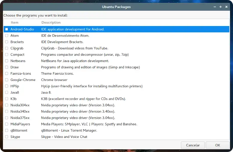Tick the Atom checkbox
Screen dimensions: 233x152
(x=7, y=36)
